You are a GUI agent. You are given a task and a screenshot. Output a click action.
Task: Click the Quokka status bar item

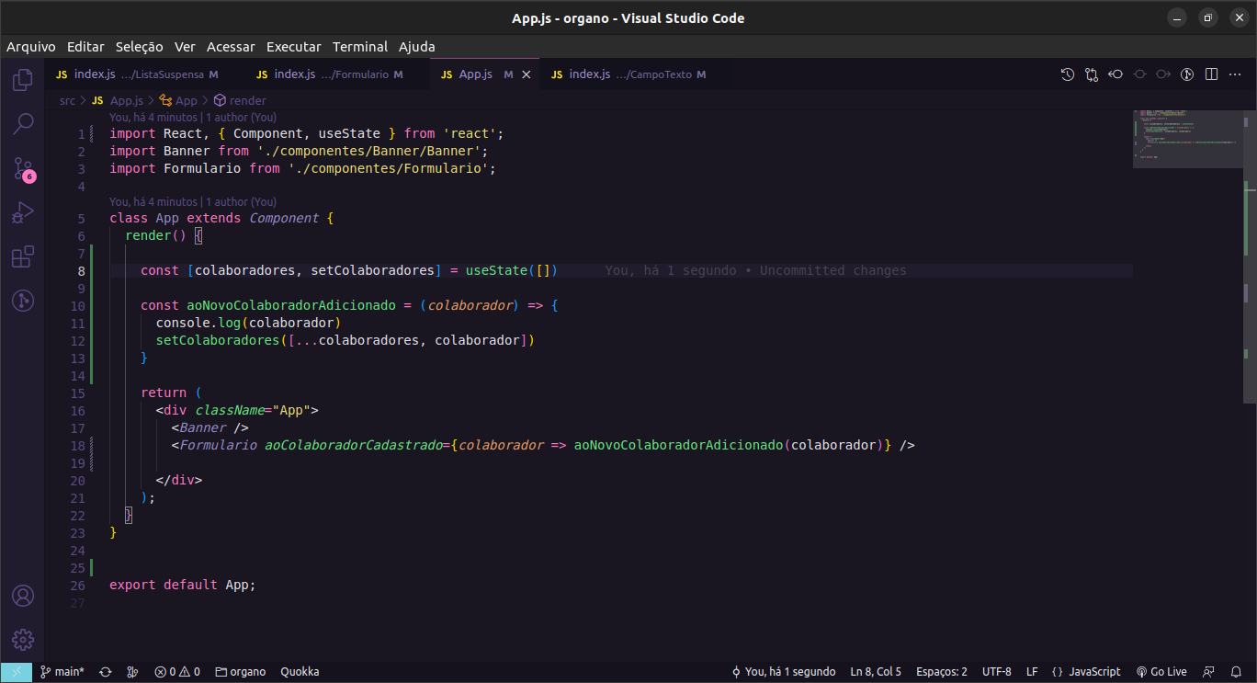(300, 672)
